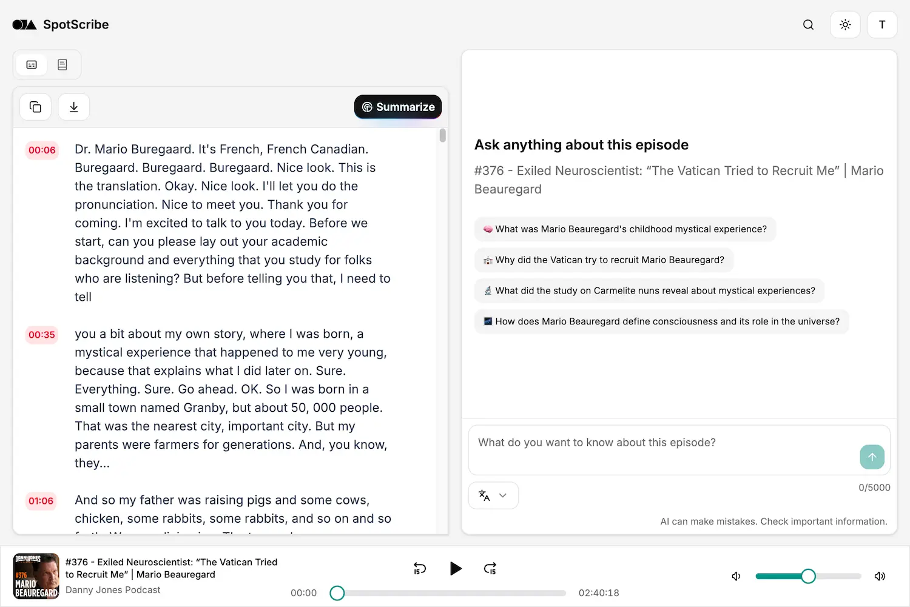This screenshot has height=607, width=910.
Task: Open the SpotScribe home logo
Action: point(60,24)
